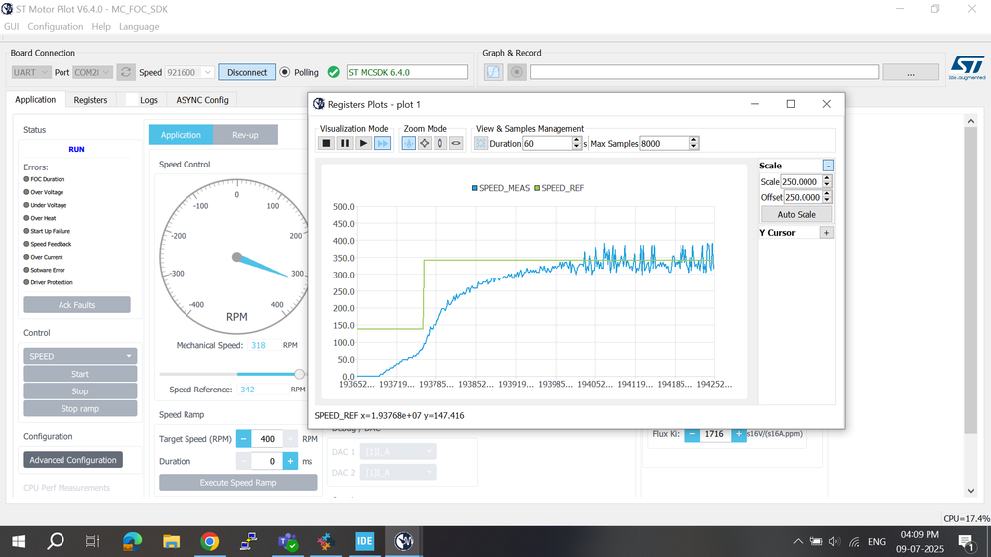Click the Stop motor button

pyautogui.click(x=80, y=391)
